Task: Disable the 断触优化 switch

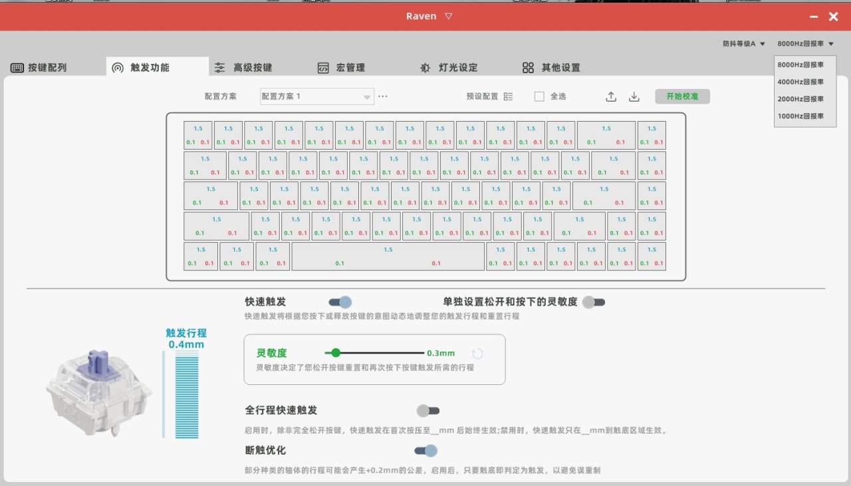Action: point(426,451)
